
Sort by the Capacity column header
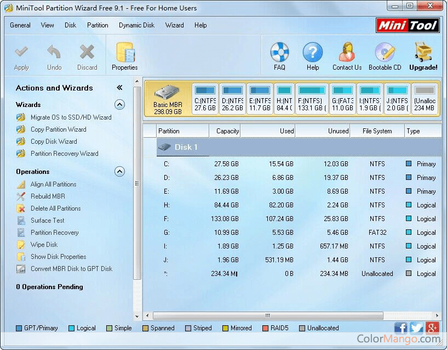[225, 131]
